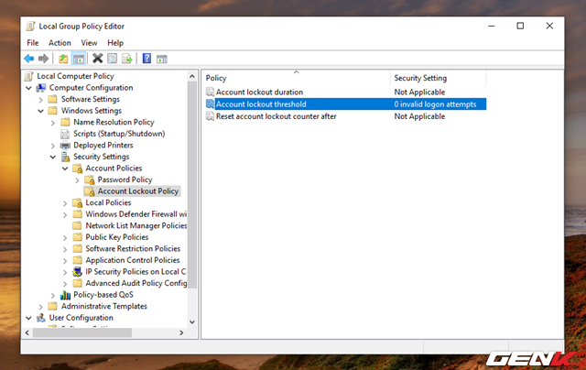The width and height of the screenshot is (586, 370).
Task: Expand the Software Settings node
Action: [40, 100]
